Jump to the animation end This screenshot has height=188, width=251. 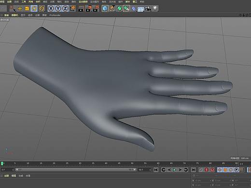point(194,170)
